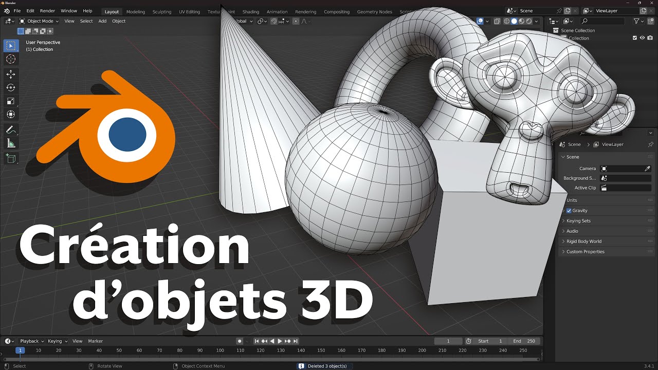
Task: Toggle X-Ray mode
Action: (497, 21)
